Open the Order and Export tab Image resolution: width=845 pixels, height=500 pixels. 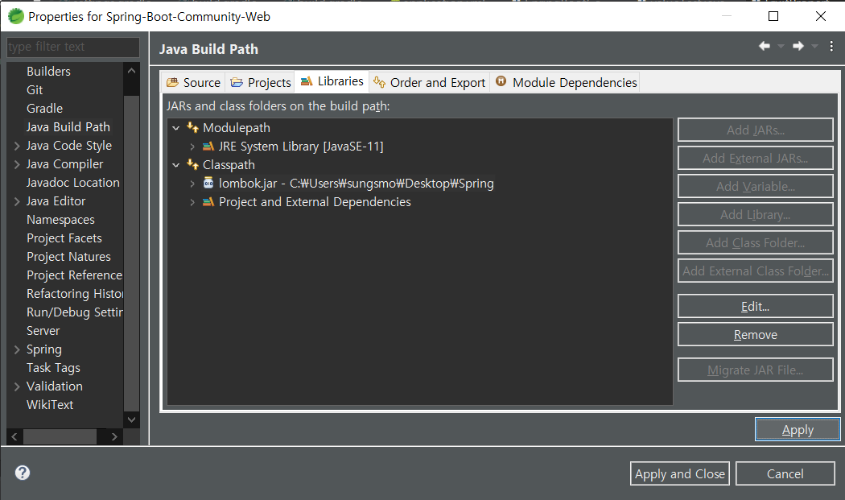point(430,82)
